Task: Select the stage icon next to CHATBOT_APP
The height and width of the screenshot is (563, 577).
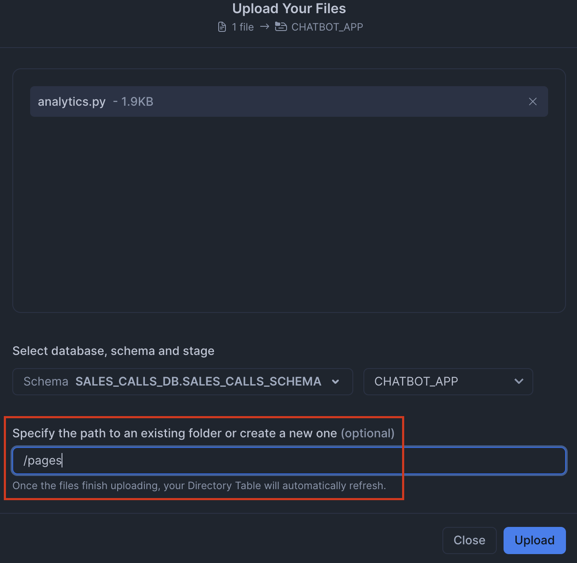Action: (280, 26)
